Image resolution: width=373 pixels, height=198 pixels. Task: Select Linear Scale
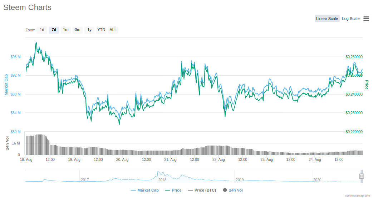(327, 19)
